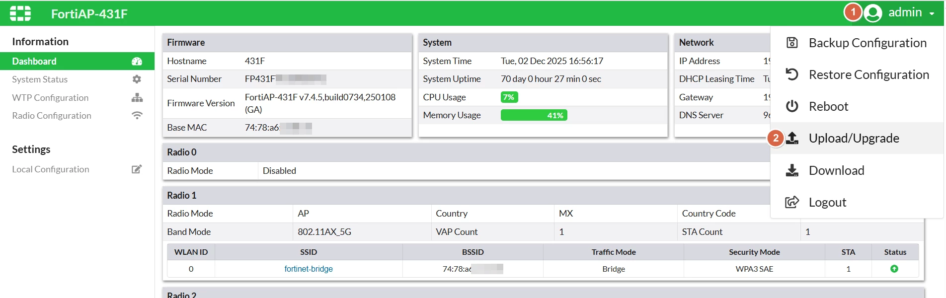Screen dimensions: 946x298
Task: Open the fortinet-bridge SSID link
Action: (309, 269)
